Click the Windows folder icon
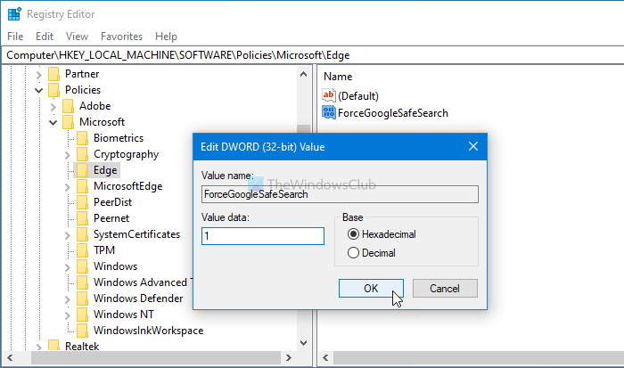This screenshot has height=368, width=624. (x=82, y=266)
